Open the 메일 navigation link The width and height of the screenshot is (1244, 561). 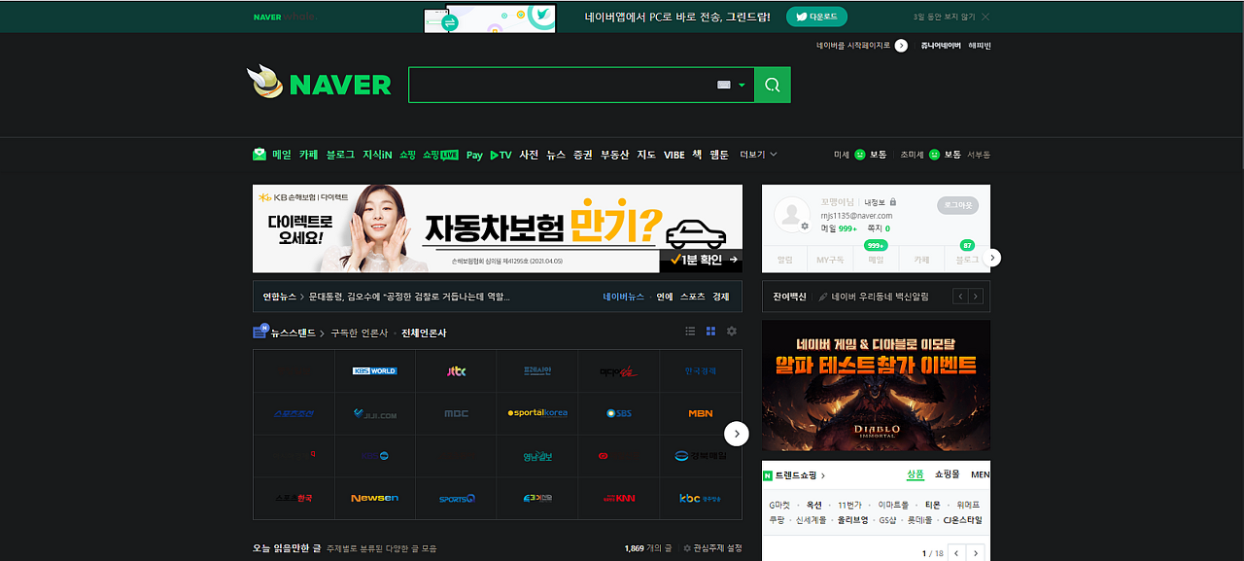pyautogui.click(x=282, y=155)
